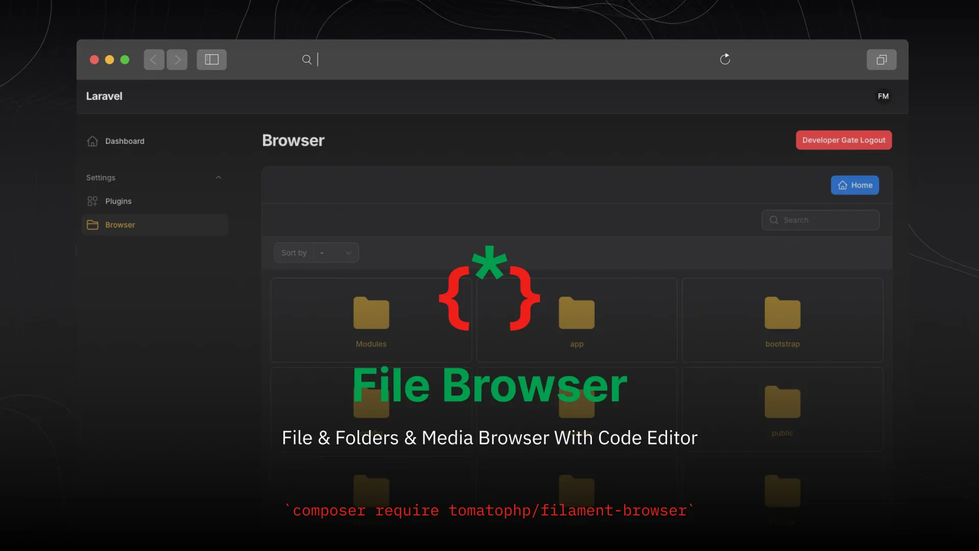This screenshot has height=551, width=979.
Task: Click the home icon inside the Home button
Action: [x=842, y=185]
